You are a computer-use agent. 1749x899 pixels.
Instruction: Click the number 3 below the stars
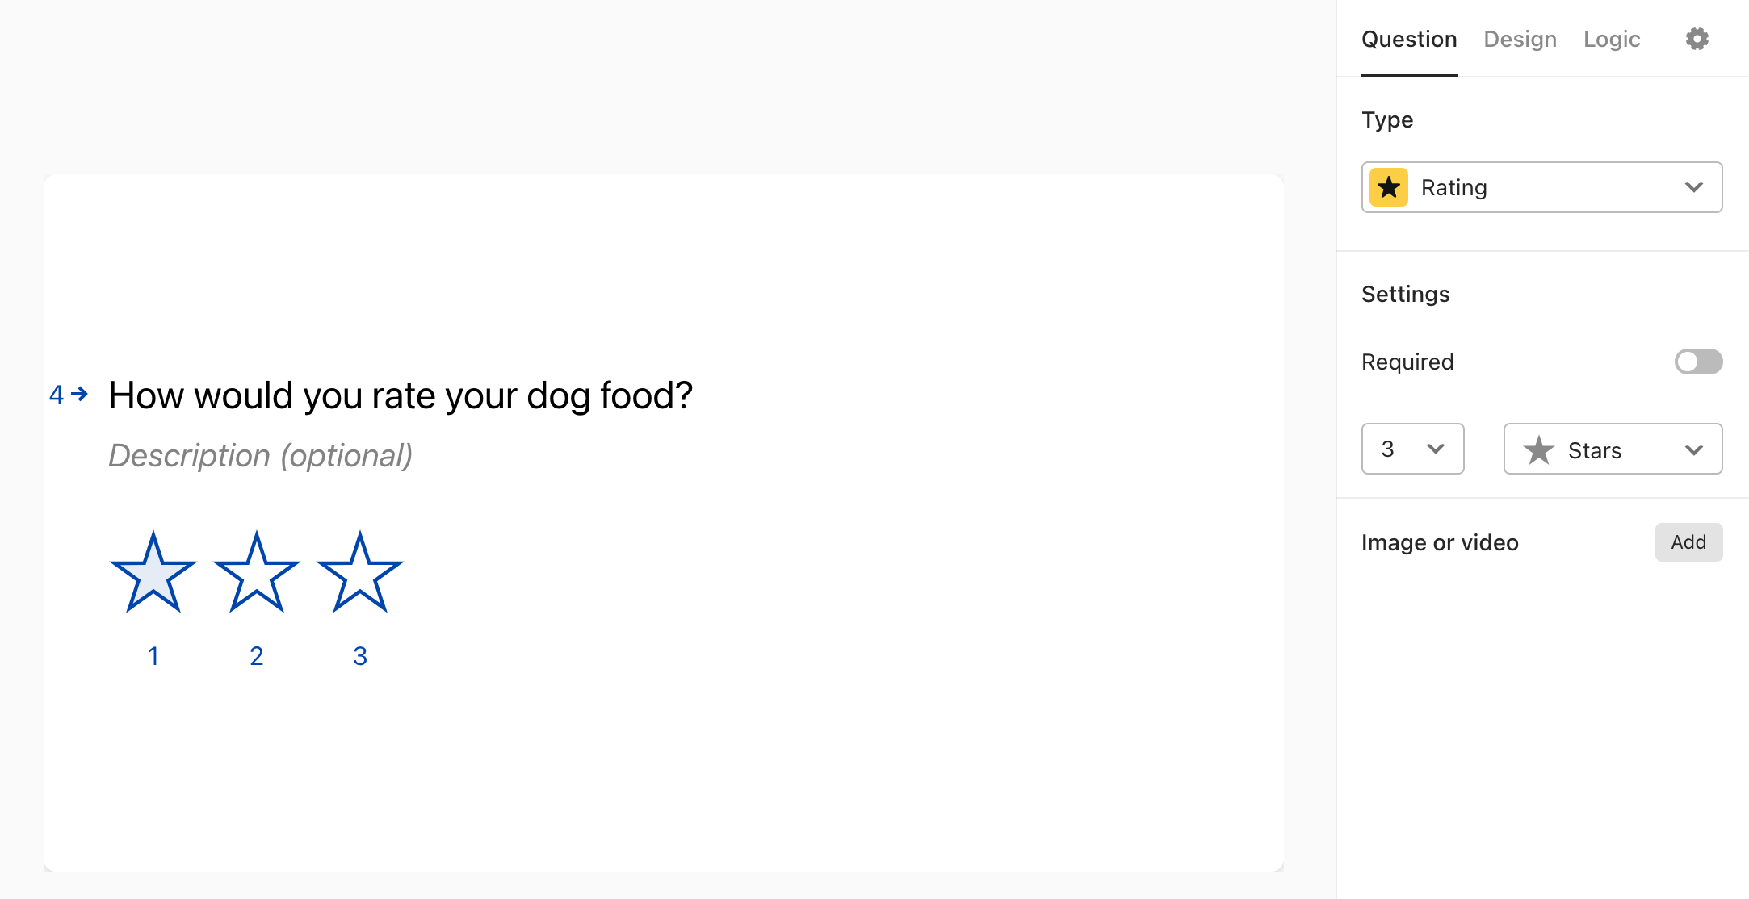(x=359, y=655)
